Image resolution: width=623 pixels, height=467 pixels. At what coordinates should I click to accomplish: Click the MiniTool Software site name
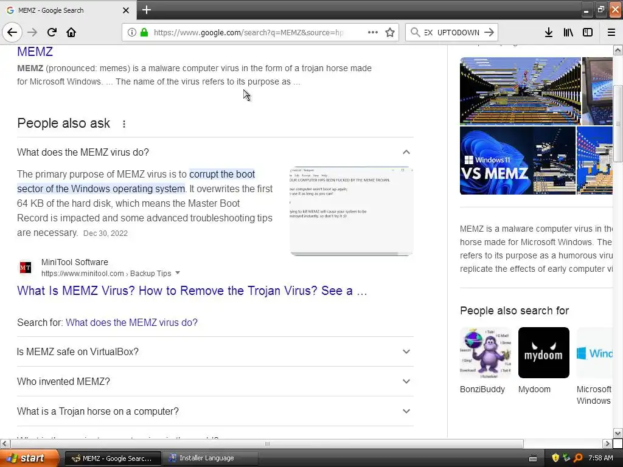[x=75, y=262]
